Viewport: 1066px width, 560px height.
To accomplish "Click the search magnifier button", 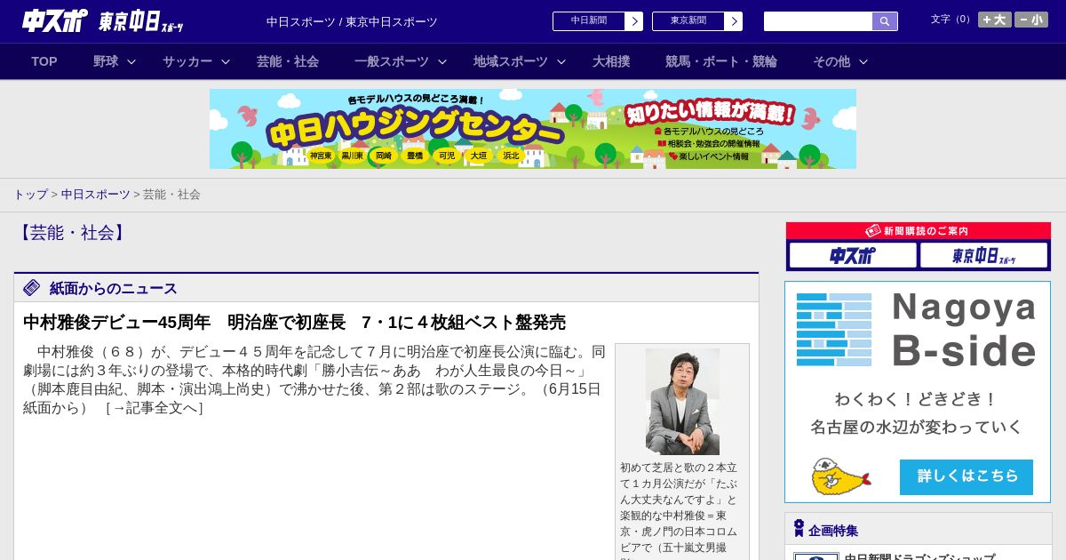I will click(885, 21).
